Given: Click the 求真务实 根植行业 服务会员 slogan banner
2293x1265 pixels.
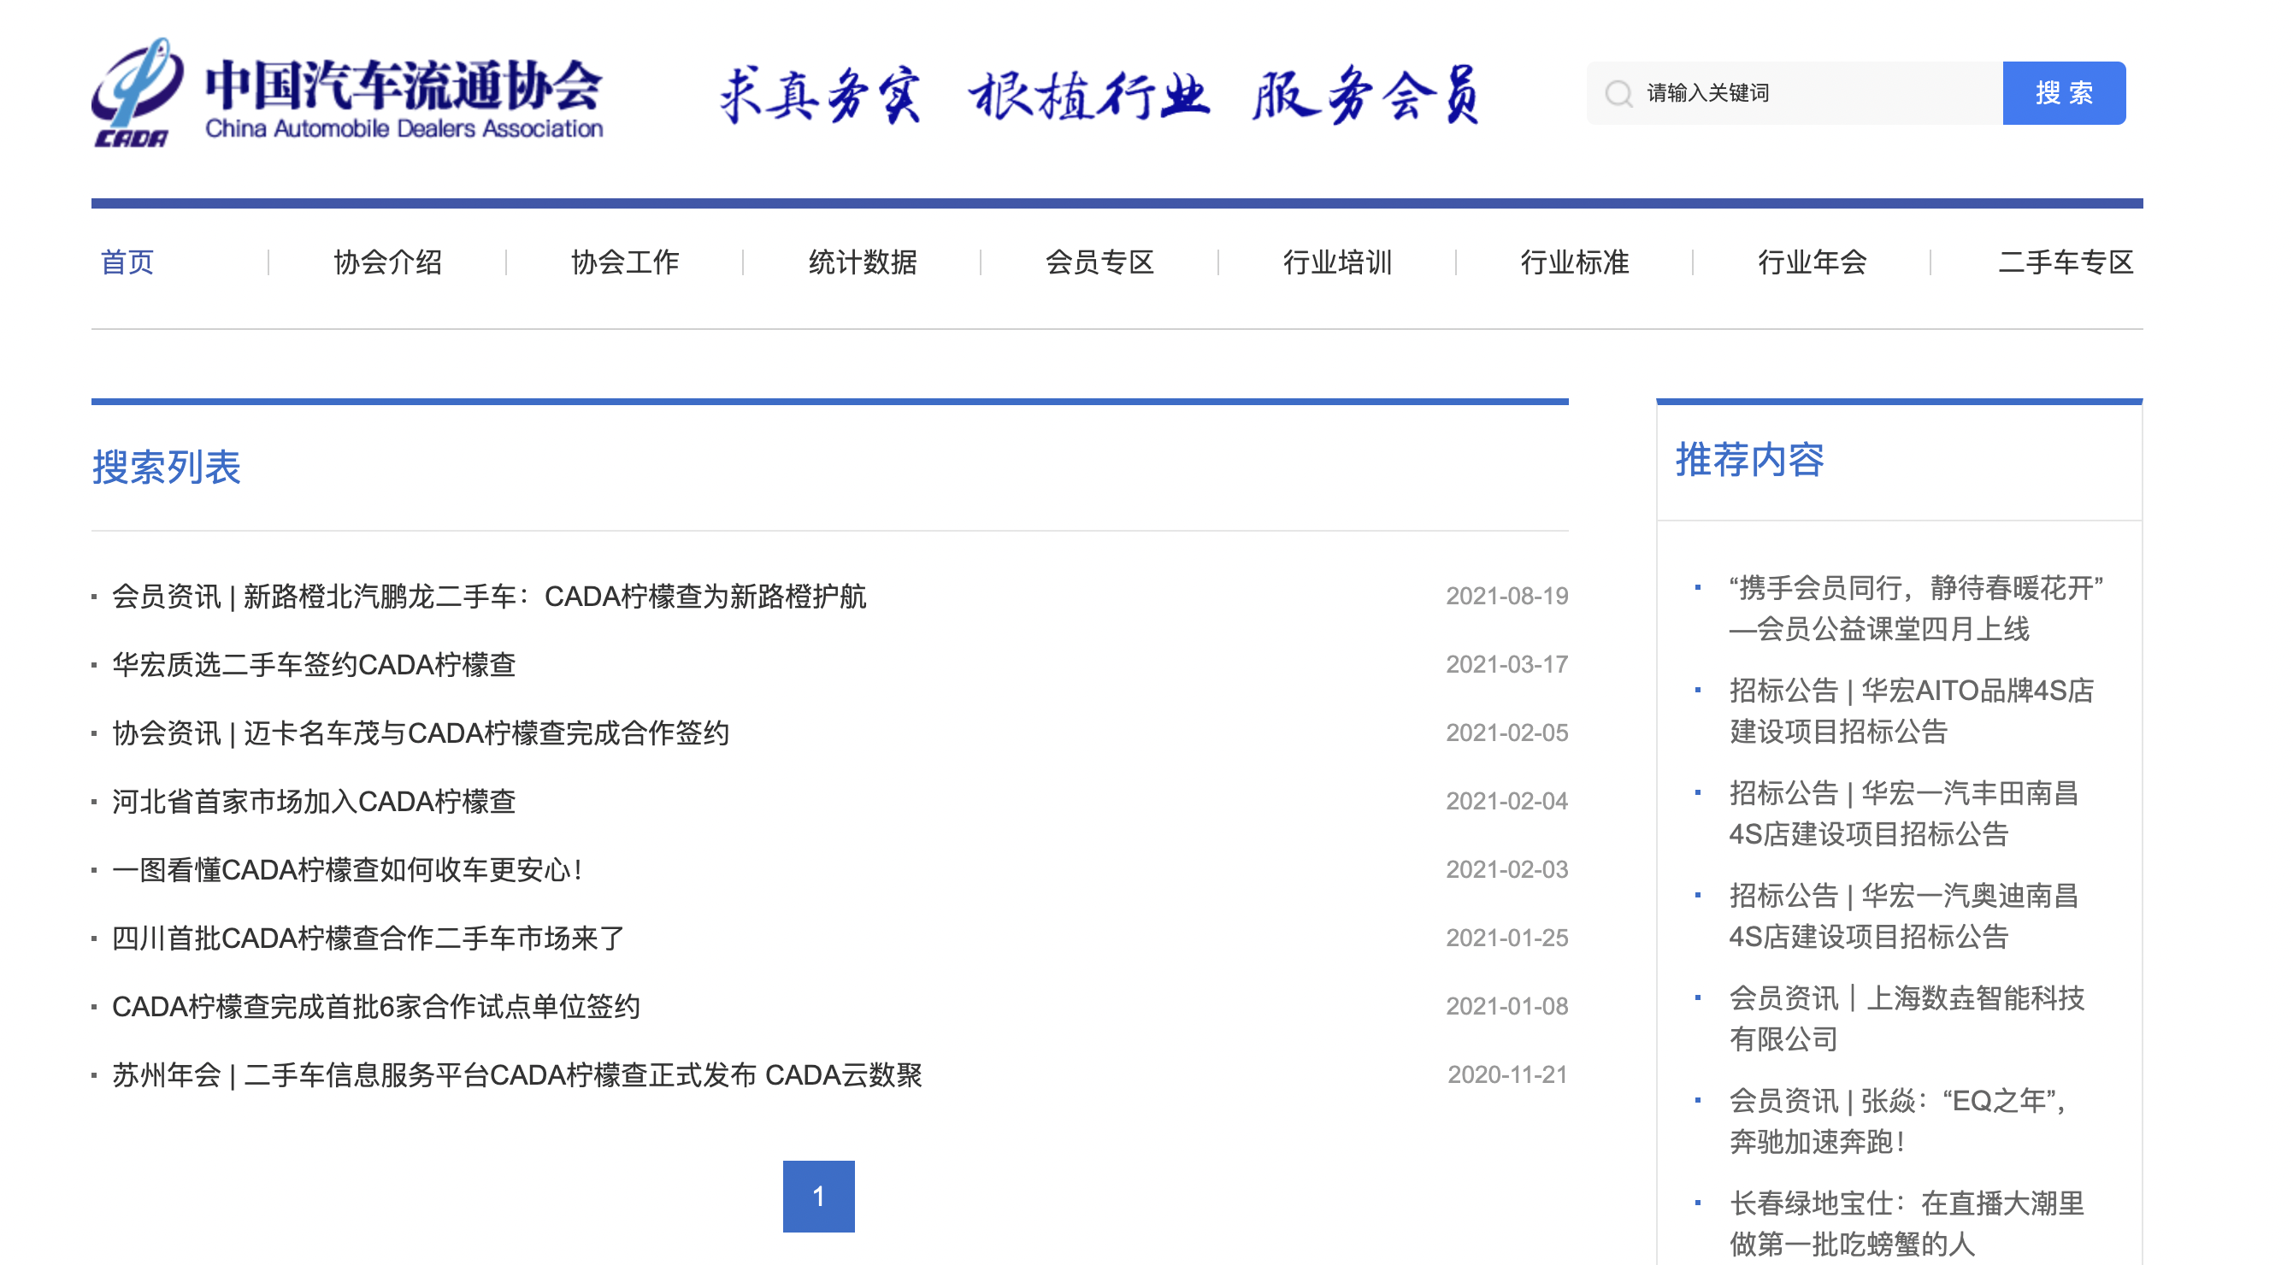Looking at the screenshot, I should pyautogui.click(x=1100, y=93).
